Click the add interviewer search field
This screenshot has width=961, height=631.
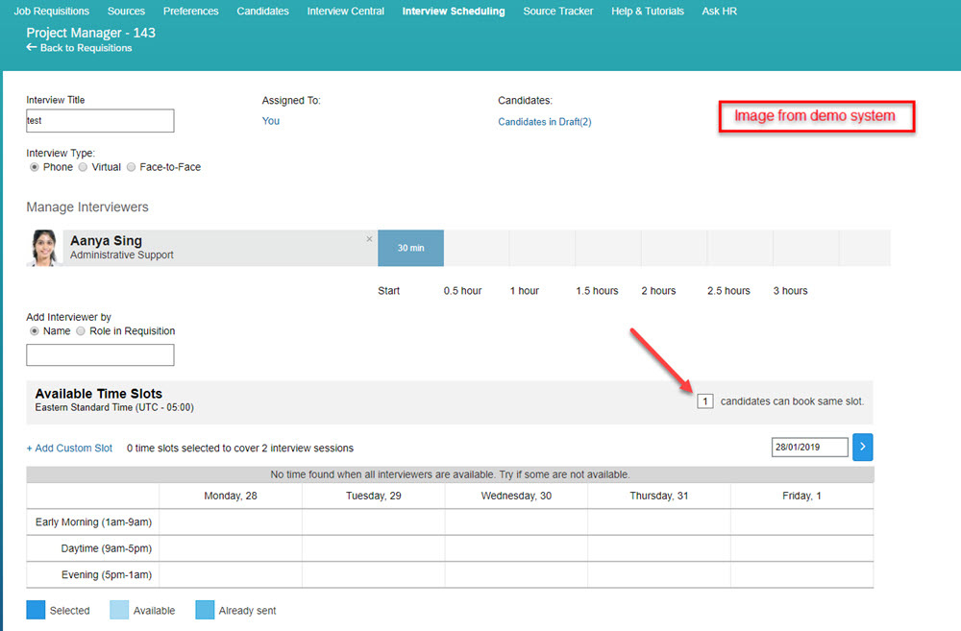point(100,354)
